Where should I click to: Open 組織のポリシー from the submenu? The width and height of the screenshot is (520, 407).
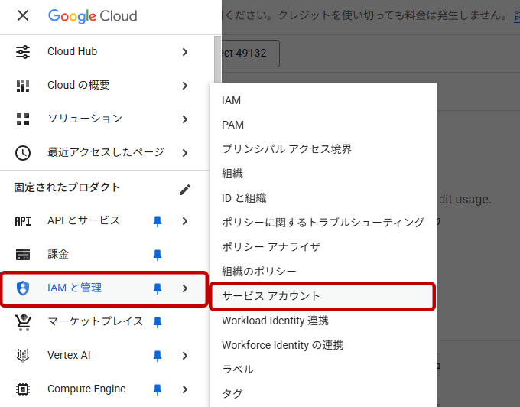click(x=259, y=272)
